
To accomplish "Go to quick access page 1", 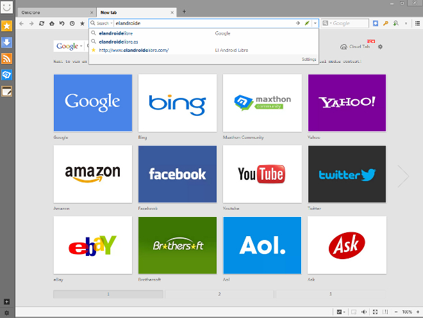I will [x=108, y=294].
